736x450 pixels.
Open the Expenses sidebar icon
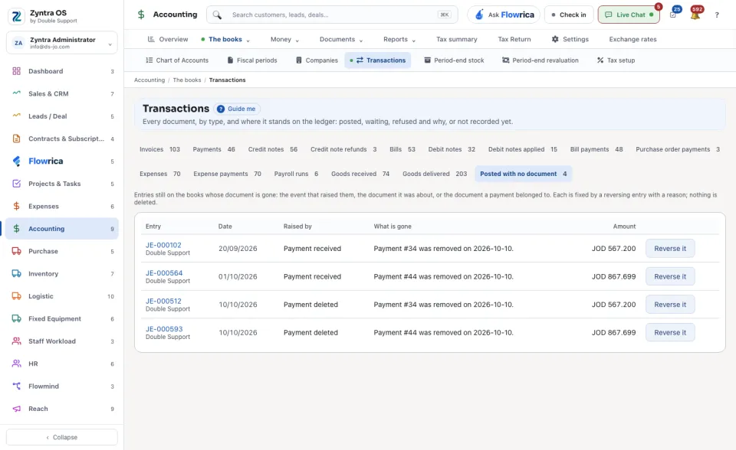coord(16,207)
